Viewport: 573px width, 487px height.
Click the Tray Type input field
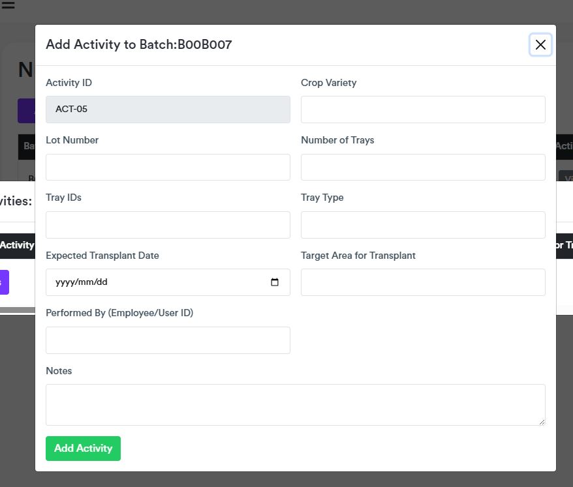423,225
